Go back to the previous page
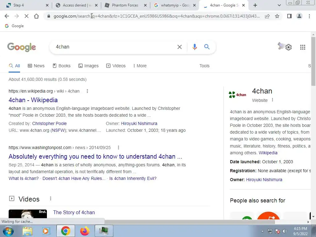The width and height of the screenshot is (316, 237). 7,16
